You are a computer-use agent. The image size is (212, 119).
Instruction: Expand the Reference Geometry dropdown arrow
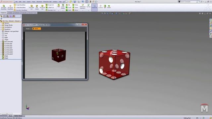click(x=82, y=10)
